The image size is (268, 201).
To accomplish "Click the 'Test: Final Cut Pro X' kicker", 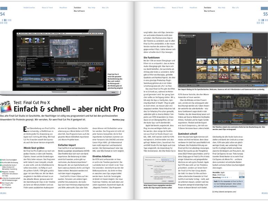I will tap(32, 103).
